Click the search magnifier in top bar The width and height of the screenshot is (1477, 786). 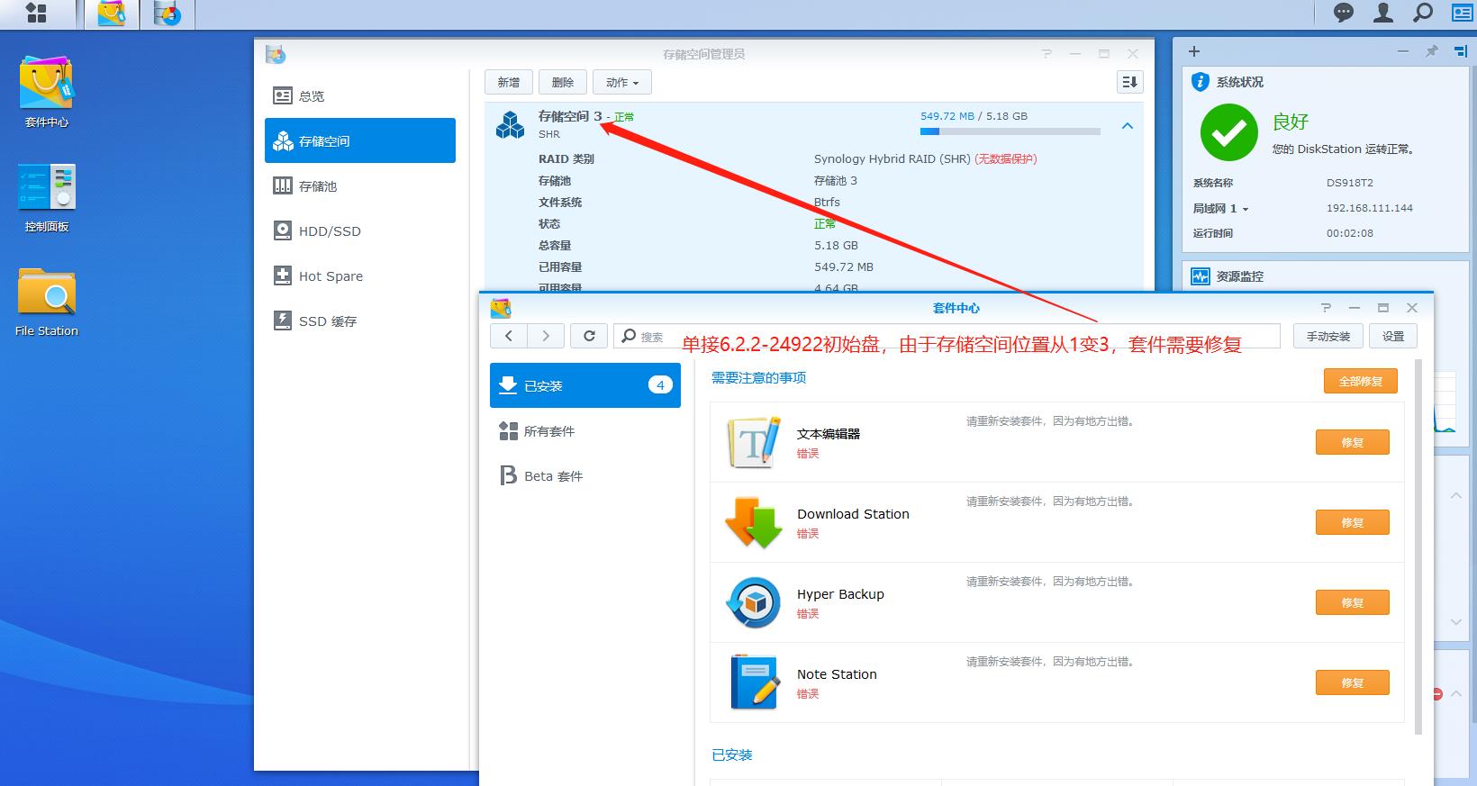point(1423,13)
